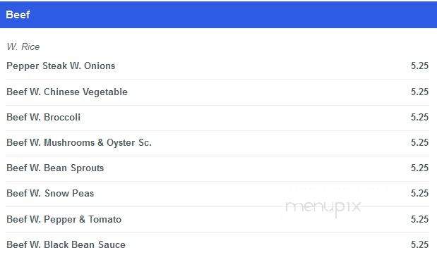The width and height of the screenshot is (437, 255).
Task: Click the price beside Beef W. Black Bean Sauce
Action: (419, 244)
